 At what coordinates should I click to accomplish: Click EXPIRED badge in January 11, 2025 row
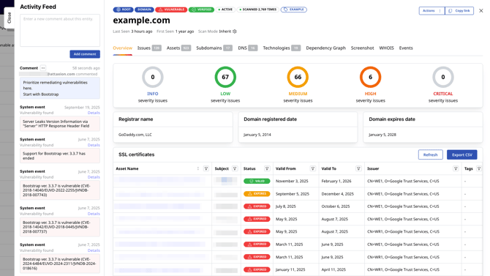click(257, 269)
